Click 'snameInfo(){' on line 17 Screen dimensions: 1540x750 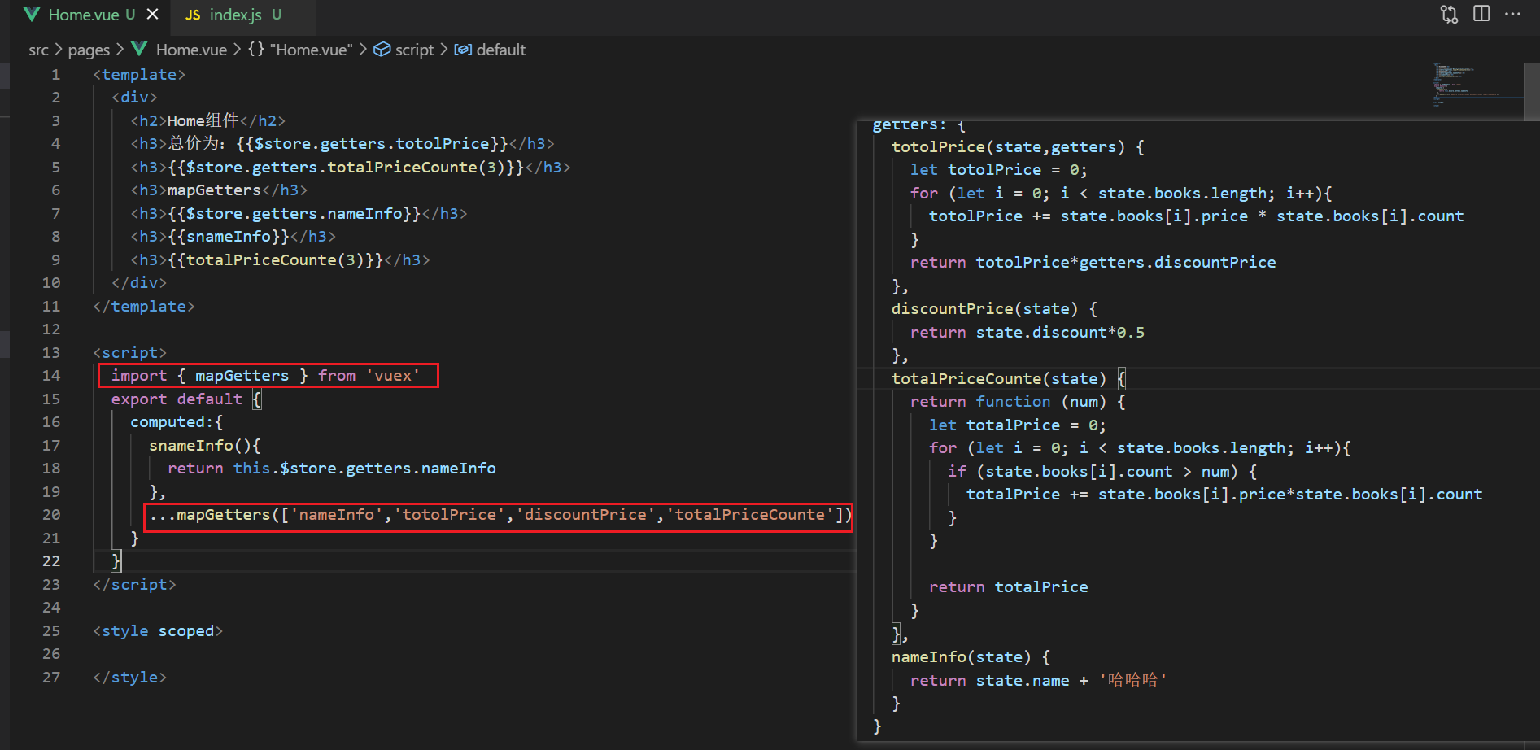point(205,446)
